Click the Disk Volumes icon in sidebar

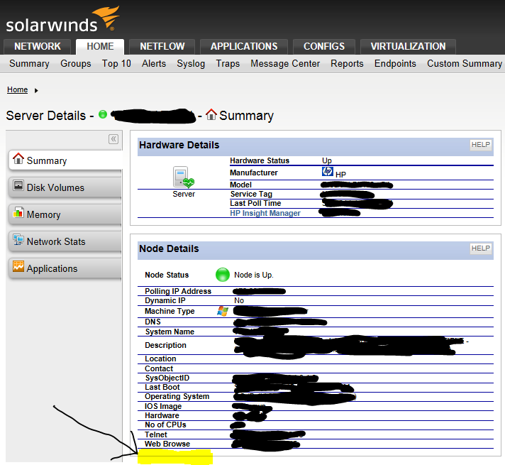[18, 185]
